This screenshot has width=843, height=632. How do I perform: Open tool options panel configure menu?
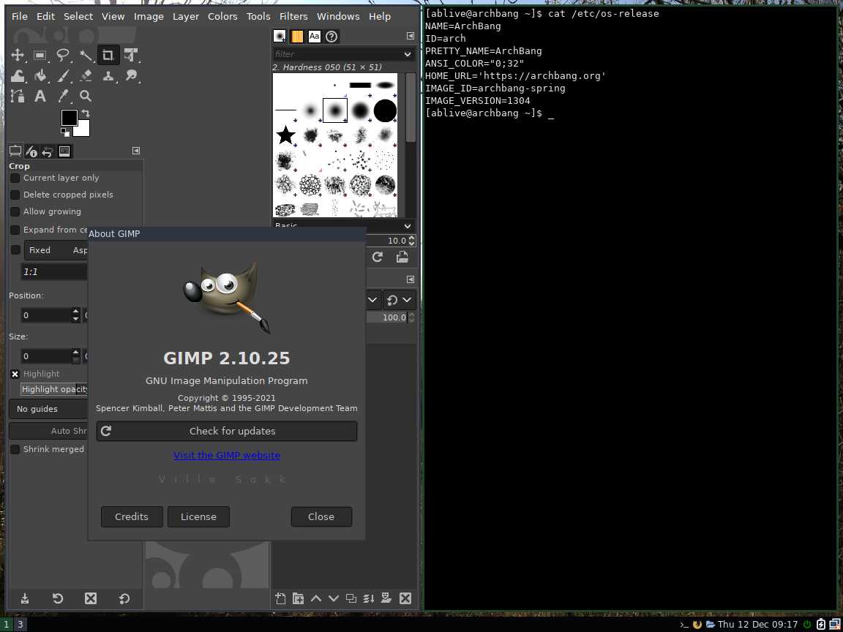click(x=136, y=151)
